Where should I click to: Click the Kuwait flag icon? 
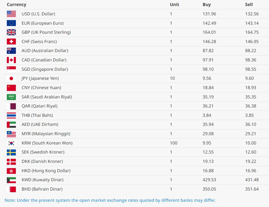click(11, 180)
